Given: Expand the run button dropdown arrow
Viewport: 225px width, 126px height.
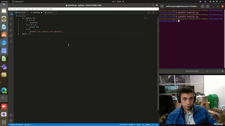Looking at the screenshot, I should tap(150, 13).
